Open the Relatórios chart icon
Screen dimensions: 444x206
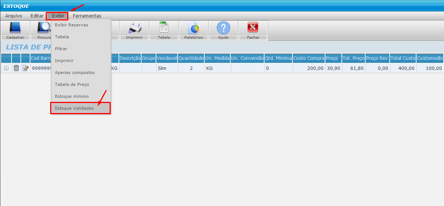pos(193,28)
